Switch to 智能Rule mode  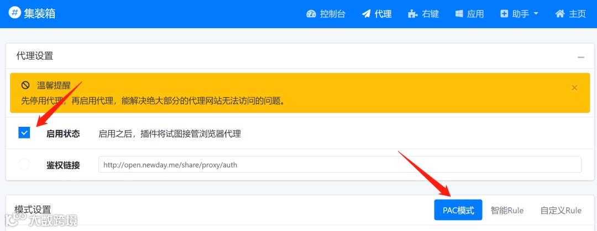[507, 210]
